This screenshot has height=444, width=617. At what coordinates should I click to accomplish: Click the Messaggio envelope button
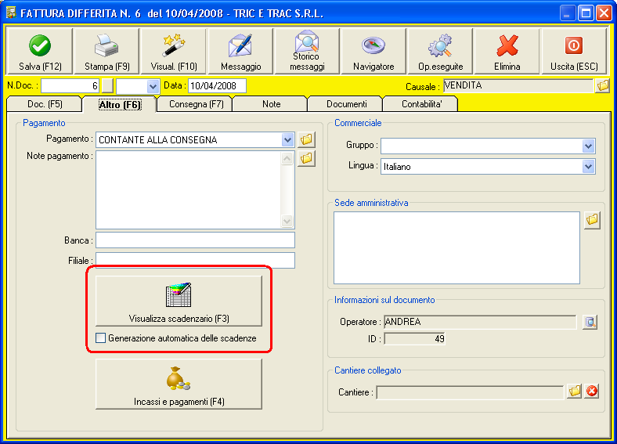click(x=240, y=51)
